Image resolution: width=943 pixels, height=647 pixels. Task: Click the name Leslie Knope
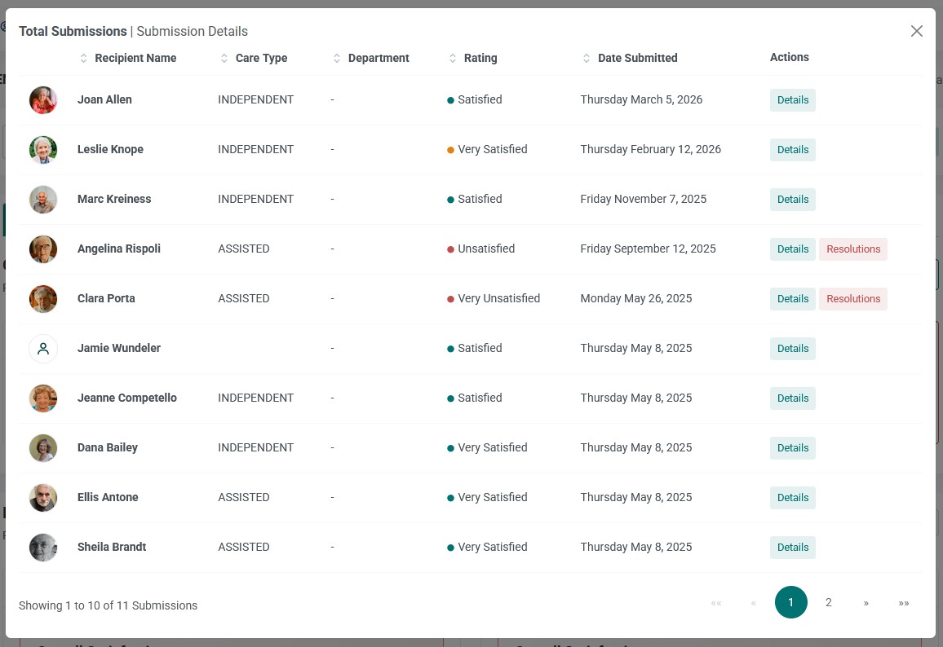coord(110,150)
